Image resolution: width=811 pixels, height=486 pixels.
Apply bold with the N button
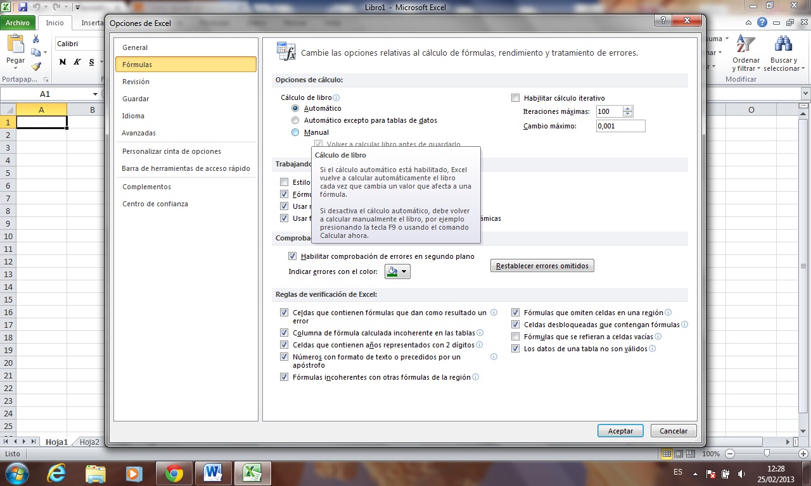[x=63, y=62]
